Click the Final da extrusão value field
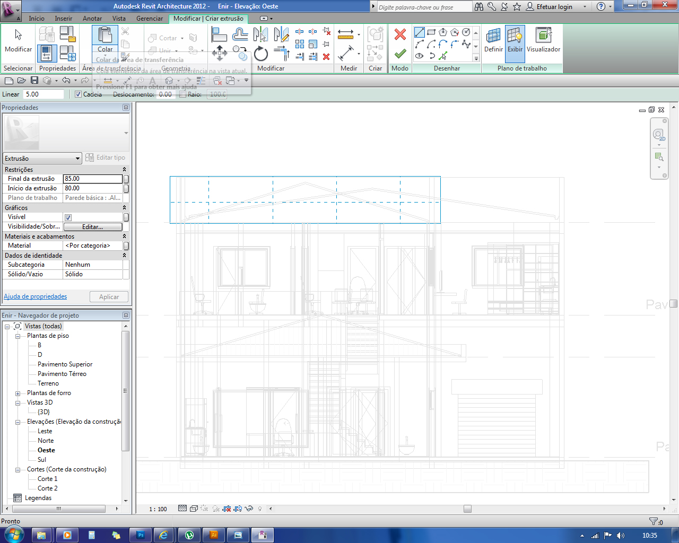 click(92, 179)
